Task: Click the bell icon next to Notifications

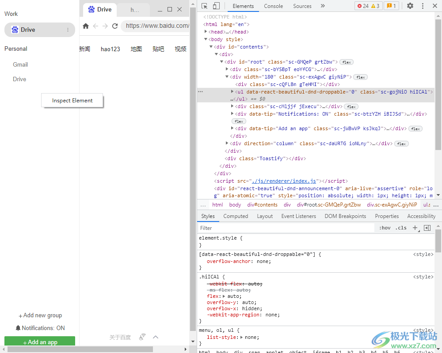Action: pos(18,328)
